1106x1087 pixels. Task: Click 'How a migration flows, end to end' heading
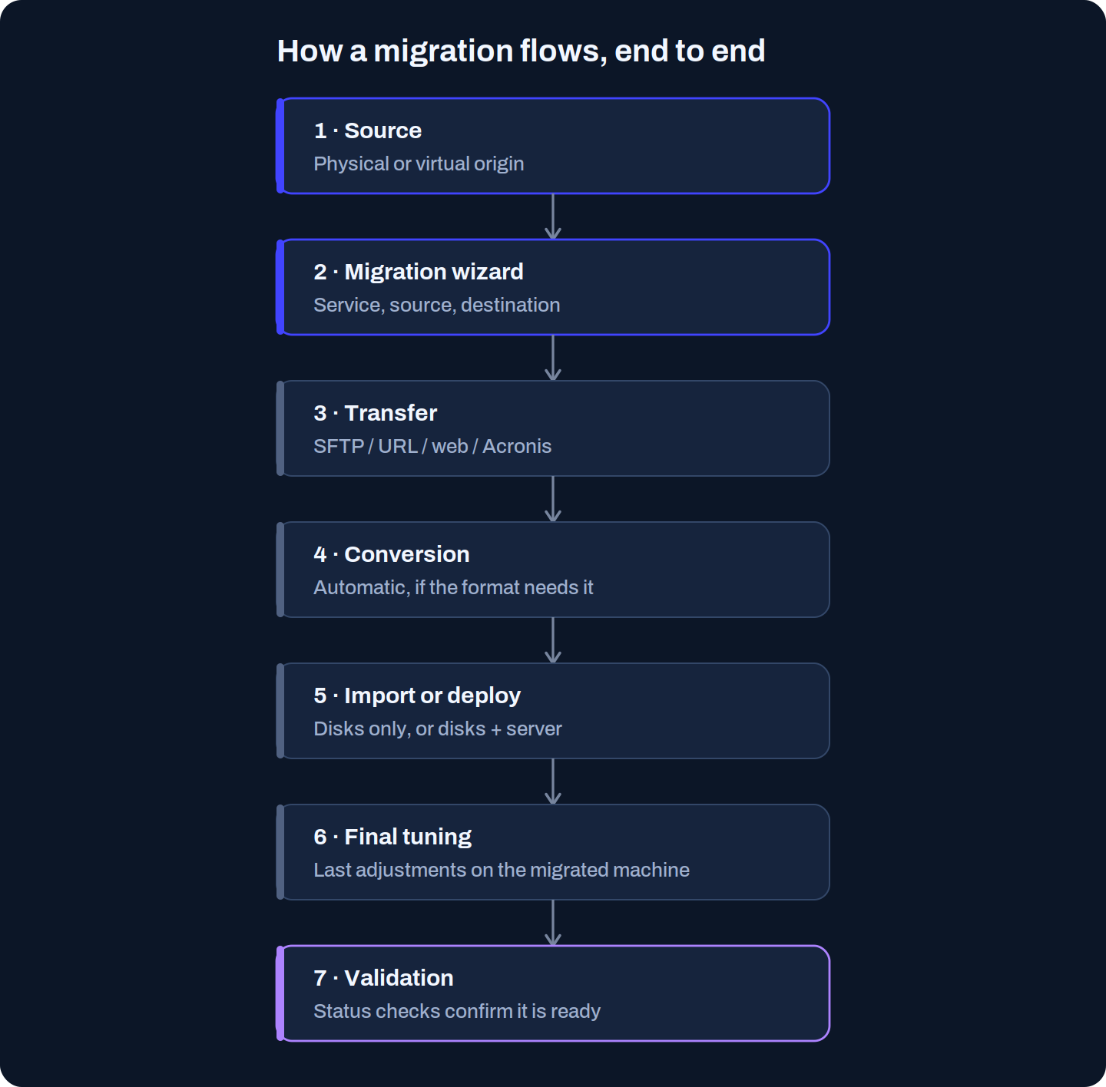click(521, 51)
